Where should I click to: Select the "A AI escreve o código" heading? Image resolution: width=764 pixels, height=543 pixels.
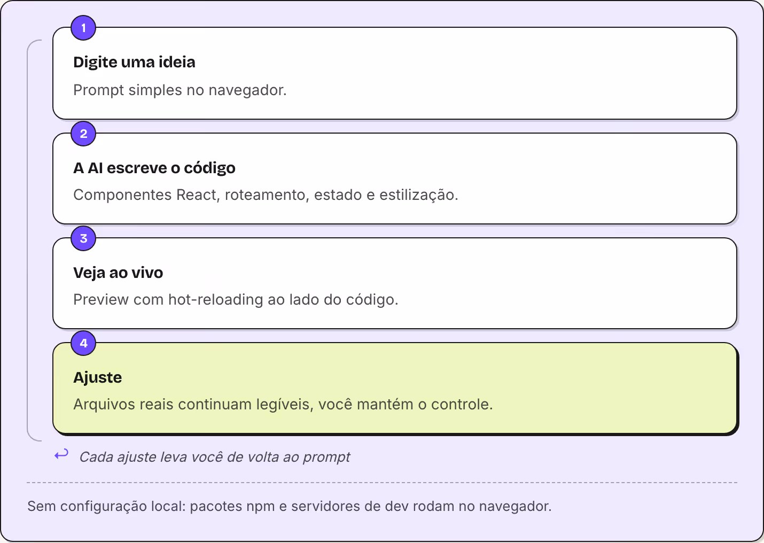pos(154,168)
